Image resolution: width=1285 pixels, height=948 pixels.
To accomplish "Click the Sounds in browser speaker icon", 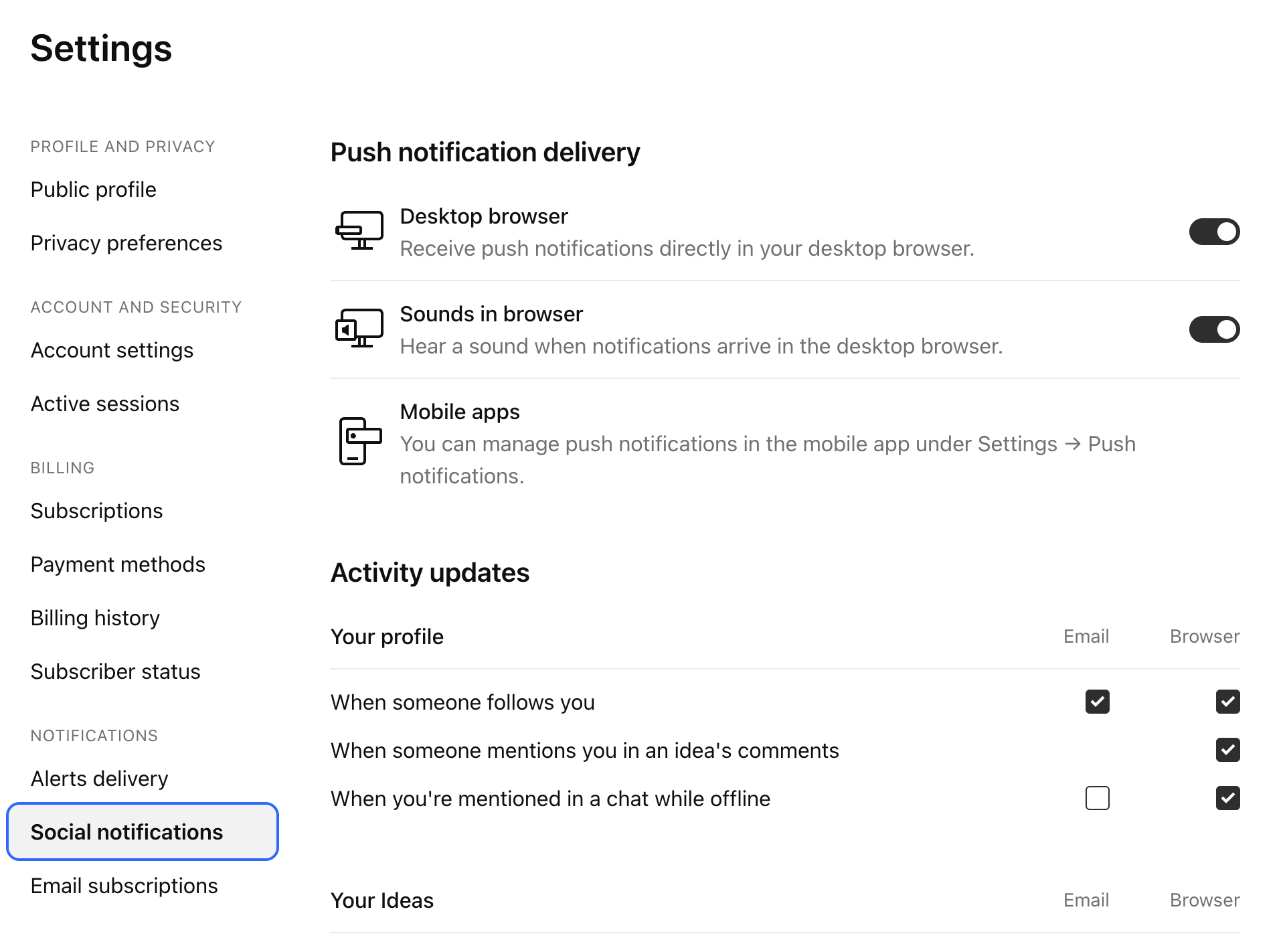I will (359, 329).
